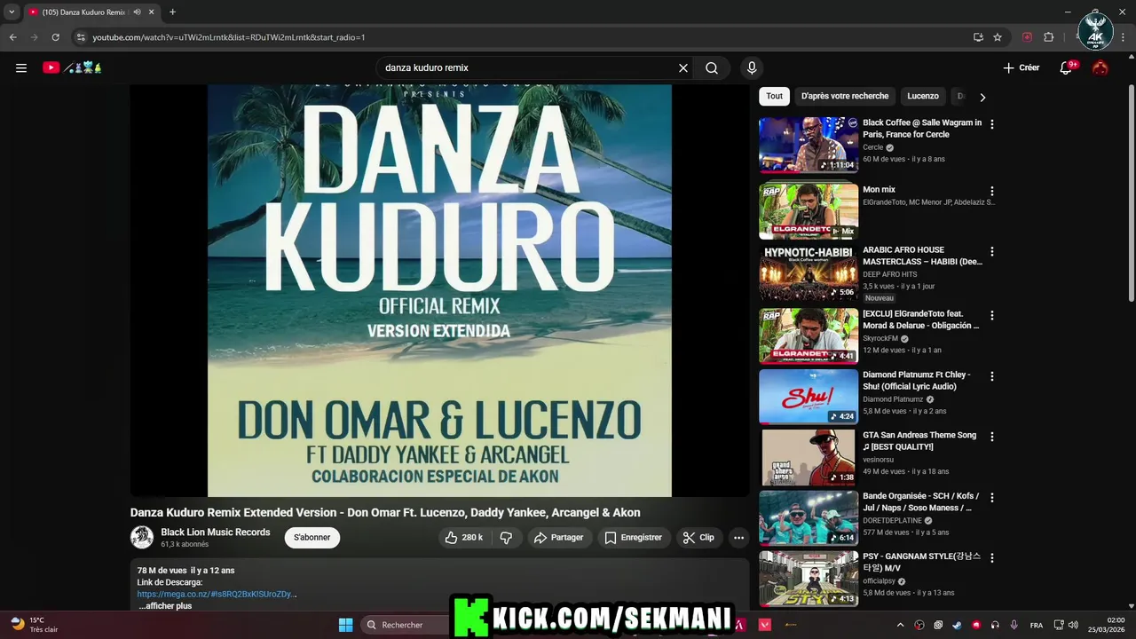Screen dimensions: 1136x639
Task: Open the YouTube guide hamburger menu
Action: click(21, 67)
